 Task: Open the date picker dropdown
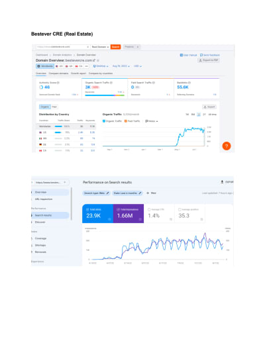121,66
